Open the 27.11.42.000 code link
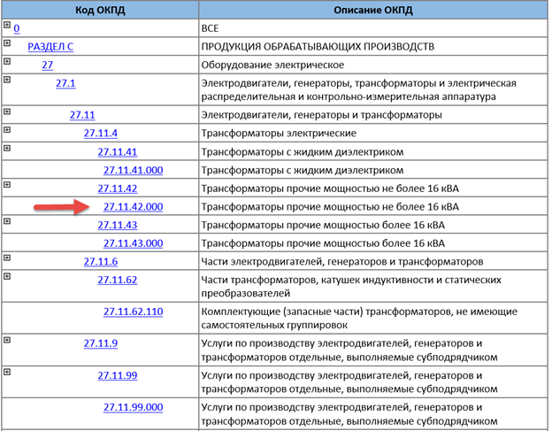This screenshot has height=431, width=552. (133, 207)
